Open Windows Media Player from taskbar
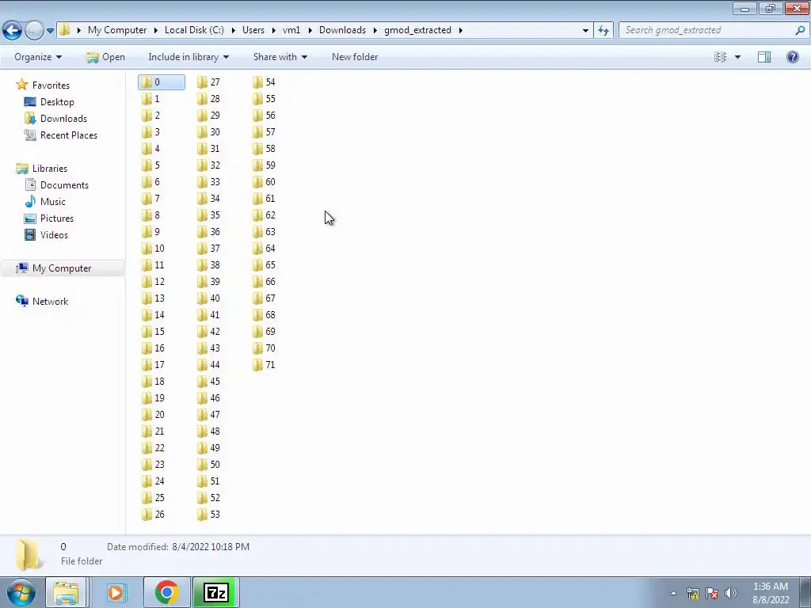Viewport: 811px width, 608px height. point(116,592)
